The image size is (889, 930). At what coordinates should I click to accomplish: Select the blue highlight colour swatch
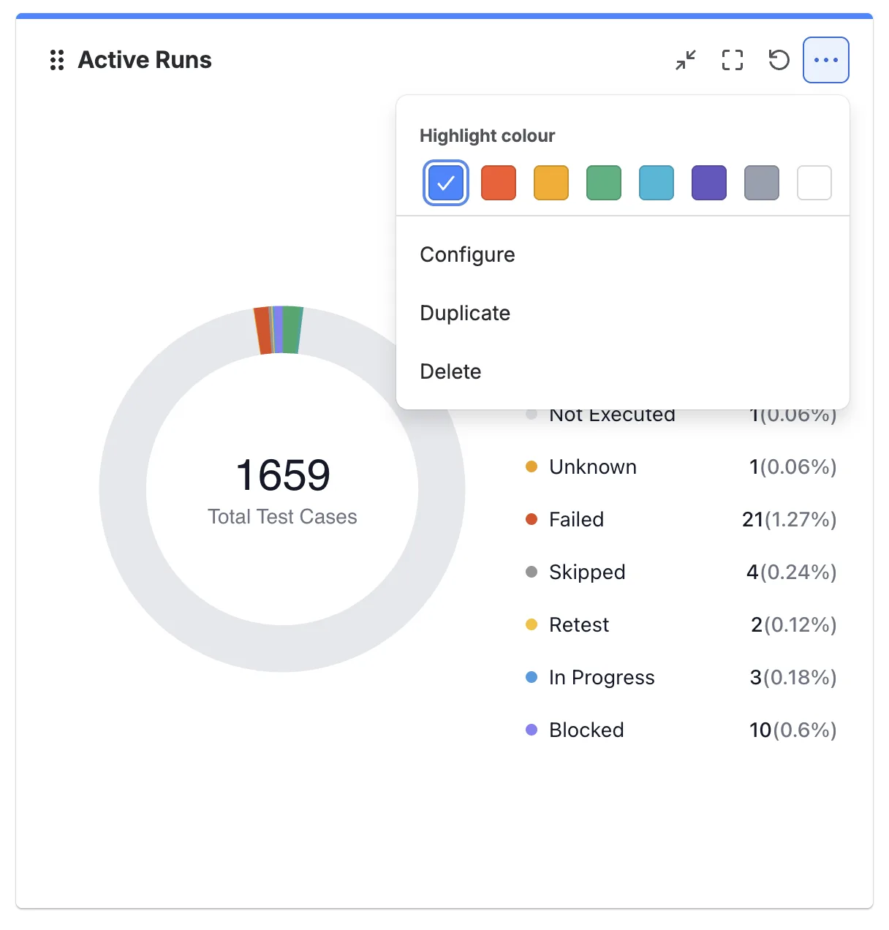click(446, 183)
